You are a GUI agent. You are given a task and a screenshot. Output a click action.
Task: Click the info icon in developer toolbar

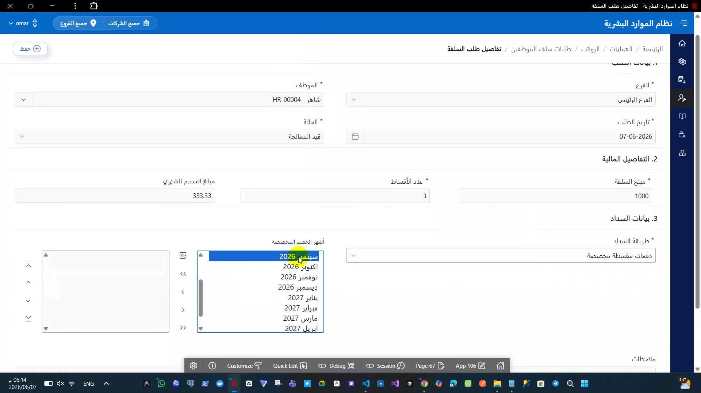(x=212, y=366)
